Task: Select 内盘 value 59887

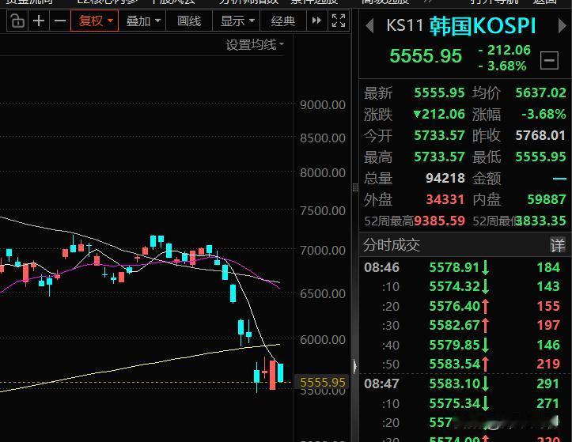Action: [x=547, y=199]
